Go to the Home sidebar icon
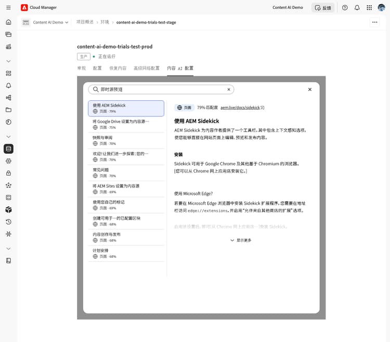The height and width of the screenshot is (342, 390). 8,22
